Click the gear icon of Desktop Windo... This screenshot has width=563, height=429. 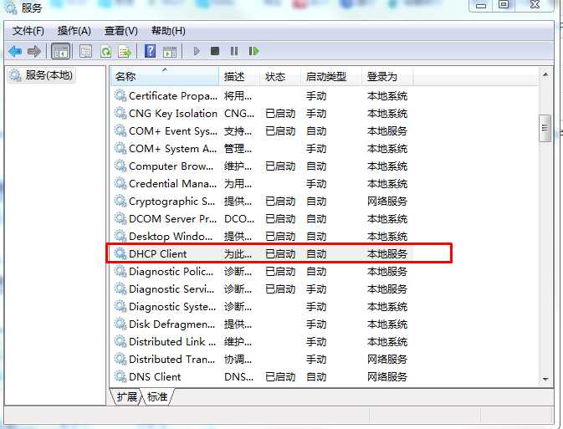[120, 236]
